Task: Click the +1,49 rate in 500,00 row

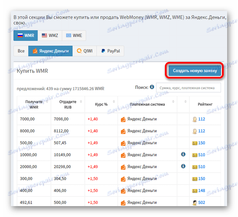Action: pyautogui.click(x=93, y=143)
